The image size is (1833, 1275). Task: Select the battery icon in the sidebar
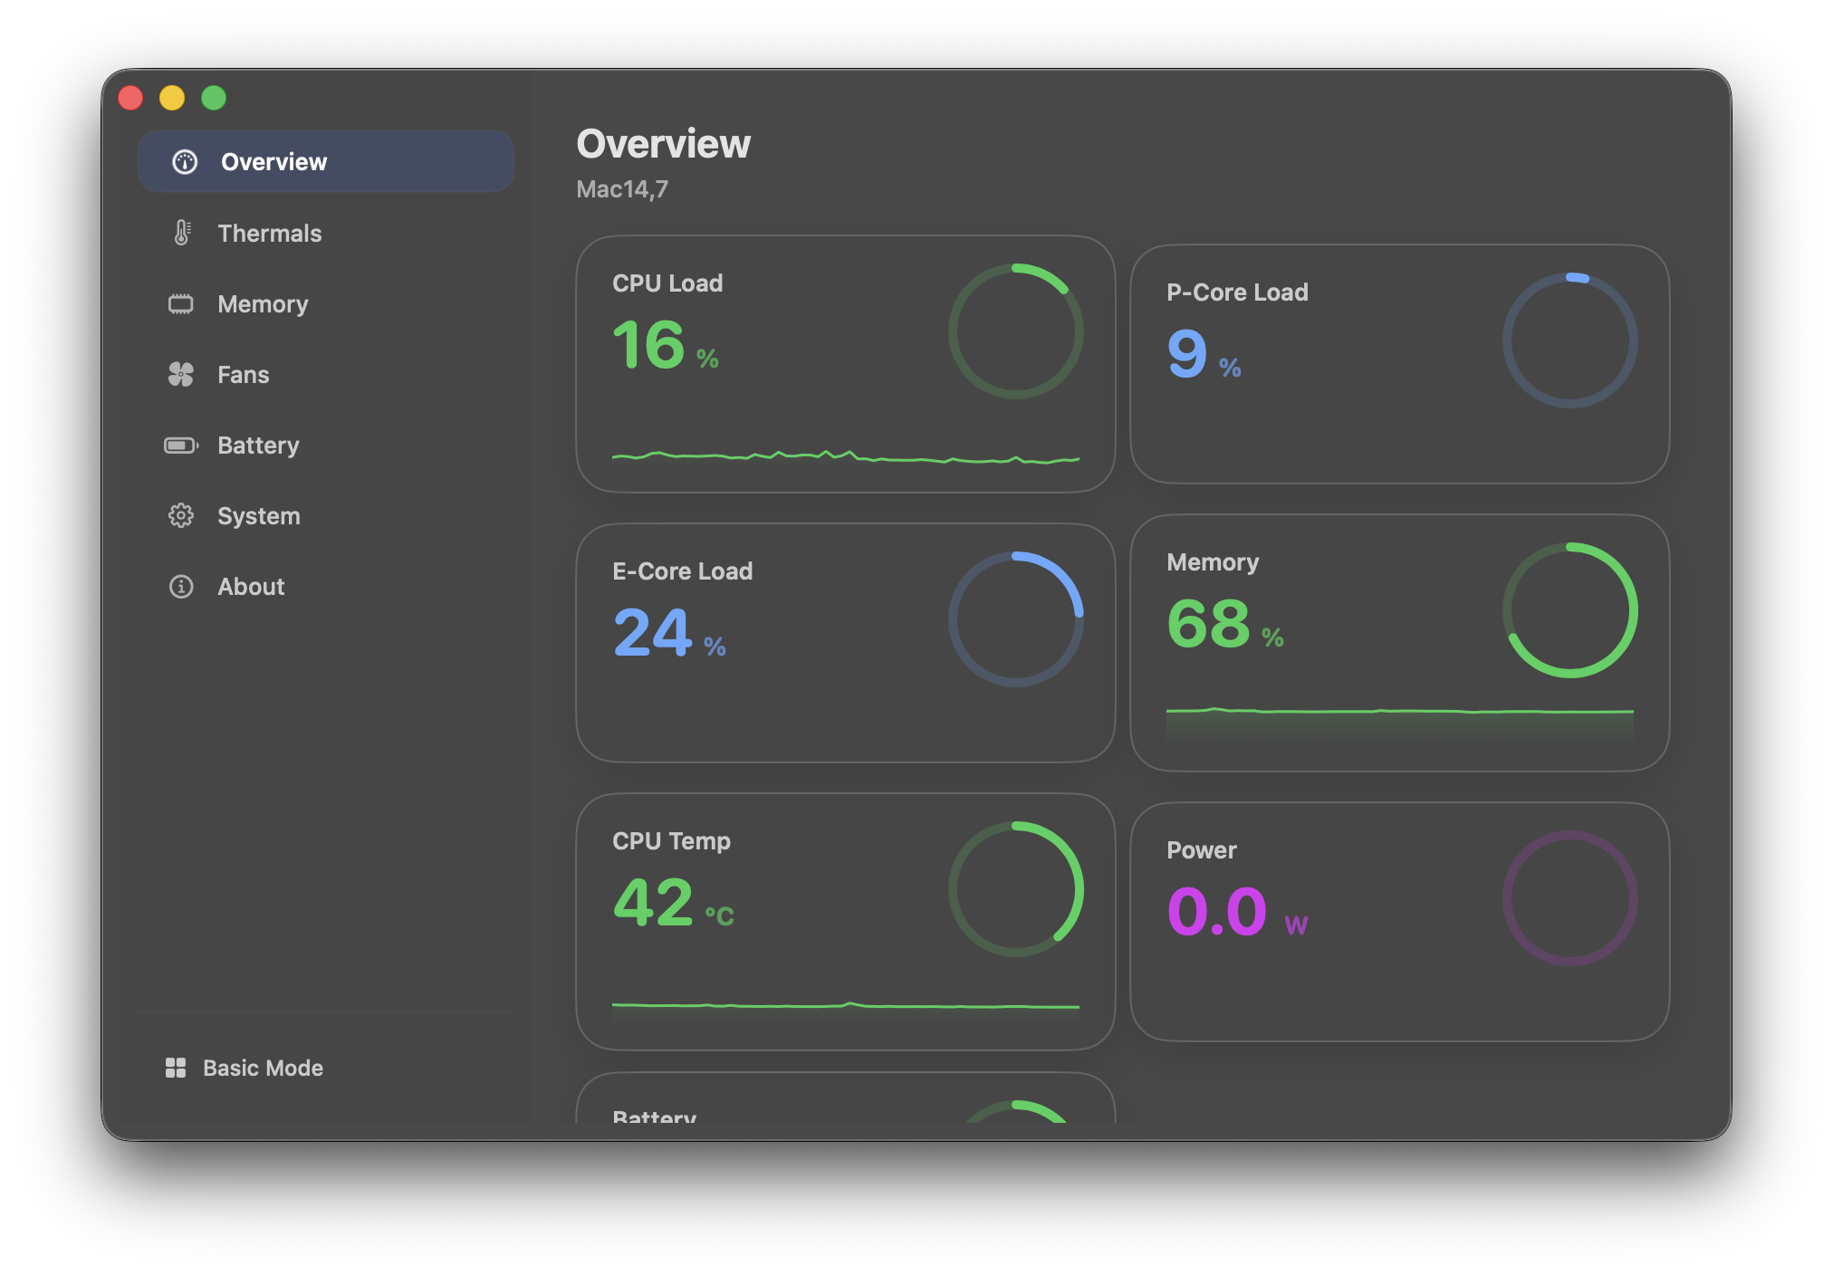182,445
